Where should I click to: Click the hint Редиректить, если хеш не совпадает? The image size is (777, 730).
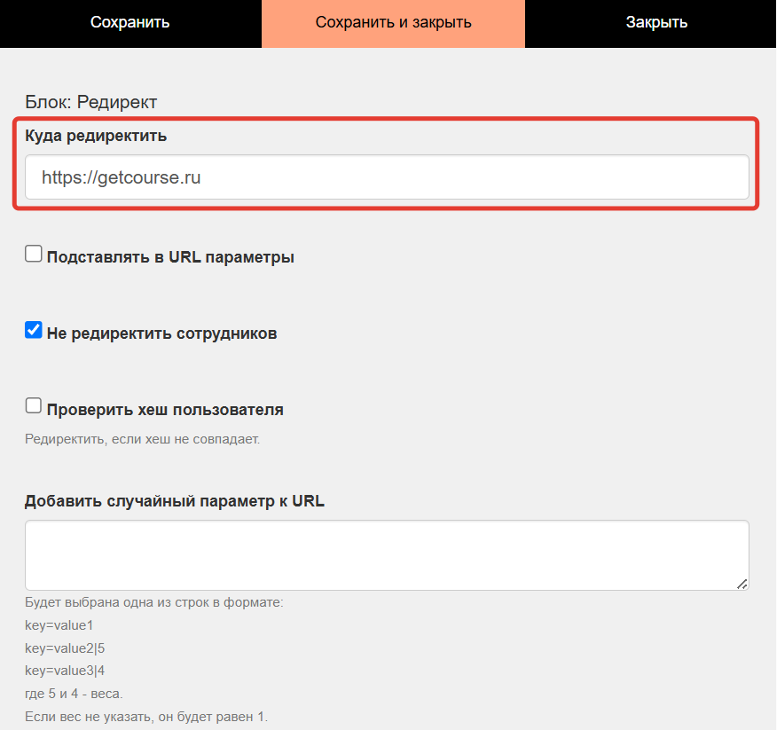(142, 439)
